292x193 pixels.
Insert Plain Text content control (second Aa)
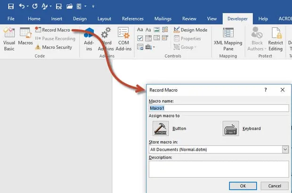(148, 30)
